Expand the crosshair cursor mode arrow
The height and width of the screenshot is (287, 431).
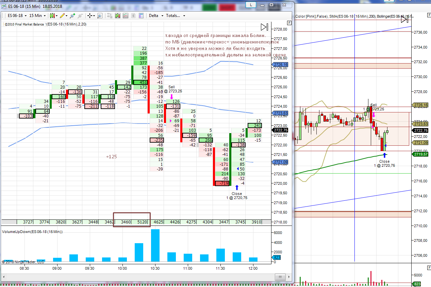[x=94, y=16]
